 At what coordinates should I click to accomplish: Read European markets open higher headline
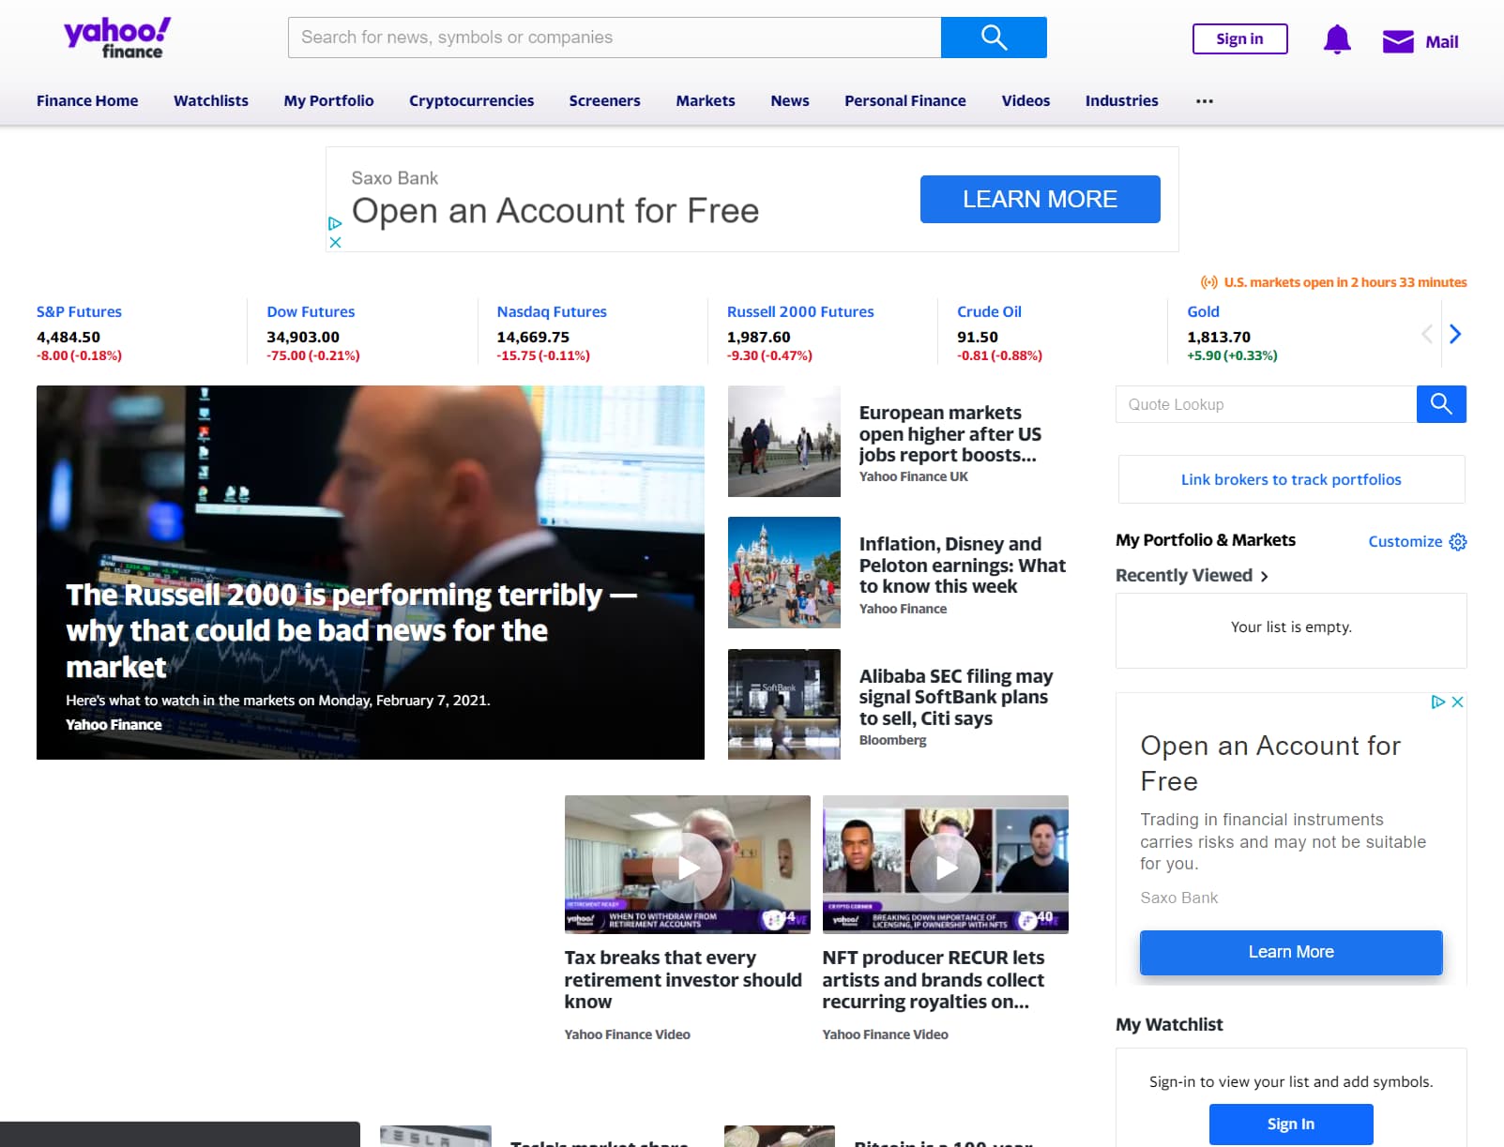[949, 434]
